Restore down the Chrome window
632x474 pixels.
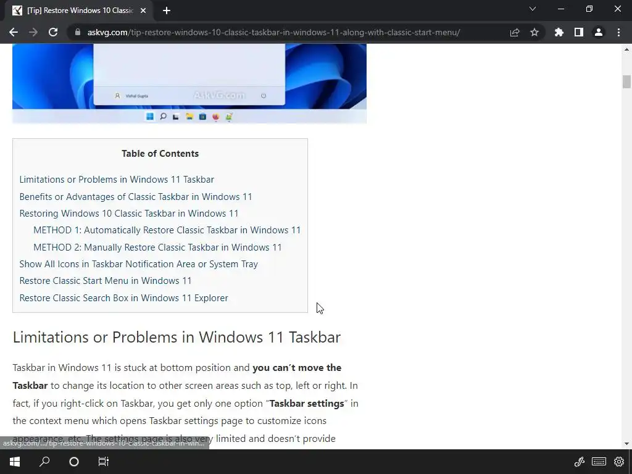tap(589, 9)
